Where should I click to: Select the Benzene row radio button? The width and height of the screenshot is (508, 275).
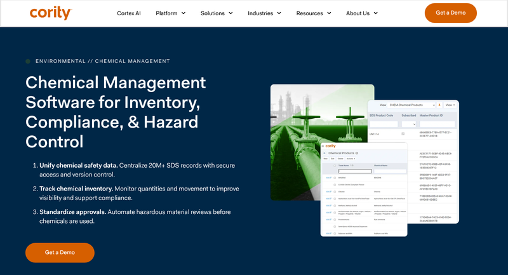tap(335, 178)
